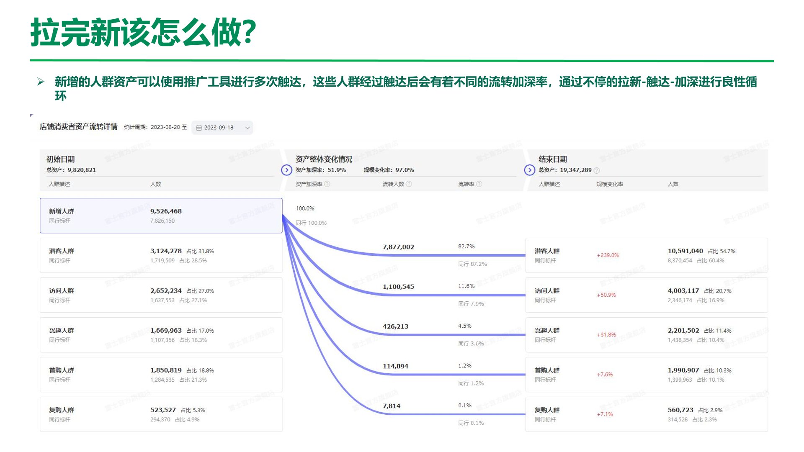Select the initial 兴趣人群 card
This screenshot has width=804, height=452.
[161, 335]
